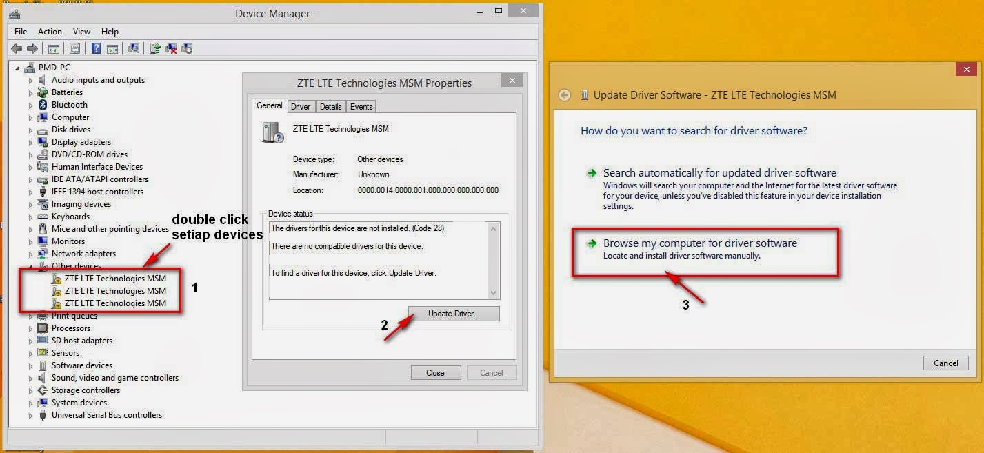Click the Batteries category icon
Viewport: 984px width, 453px height.
pos(43,92)
